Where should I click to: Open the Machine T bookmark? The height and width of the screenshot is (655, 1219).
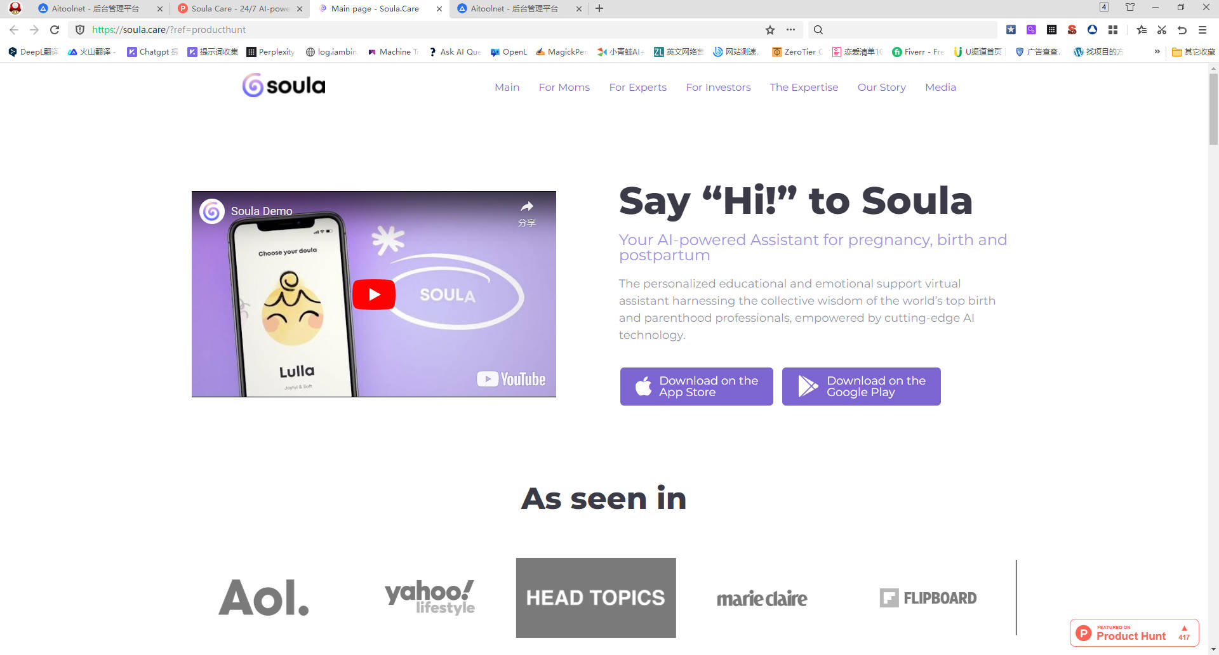click(392, 52)
